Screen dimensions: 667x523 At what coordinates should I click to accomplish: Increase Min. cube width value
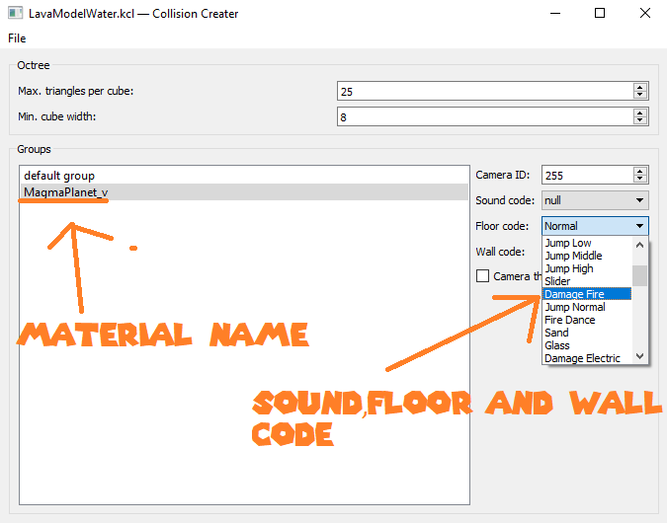[x=639, y=112]
